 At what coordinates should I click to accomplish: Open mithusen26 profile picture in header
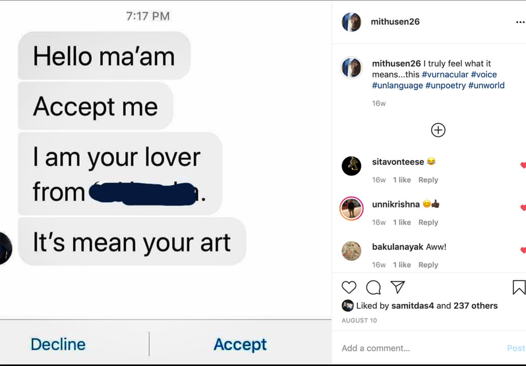coord(352,22)
